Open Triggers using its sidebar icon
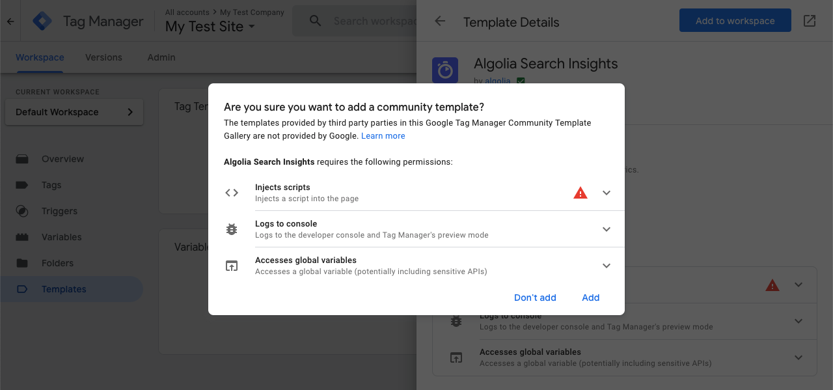Viewport: 833px width, 390px height. click(23, 211)
